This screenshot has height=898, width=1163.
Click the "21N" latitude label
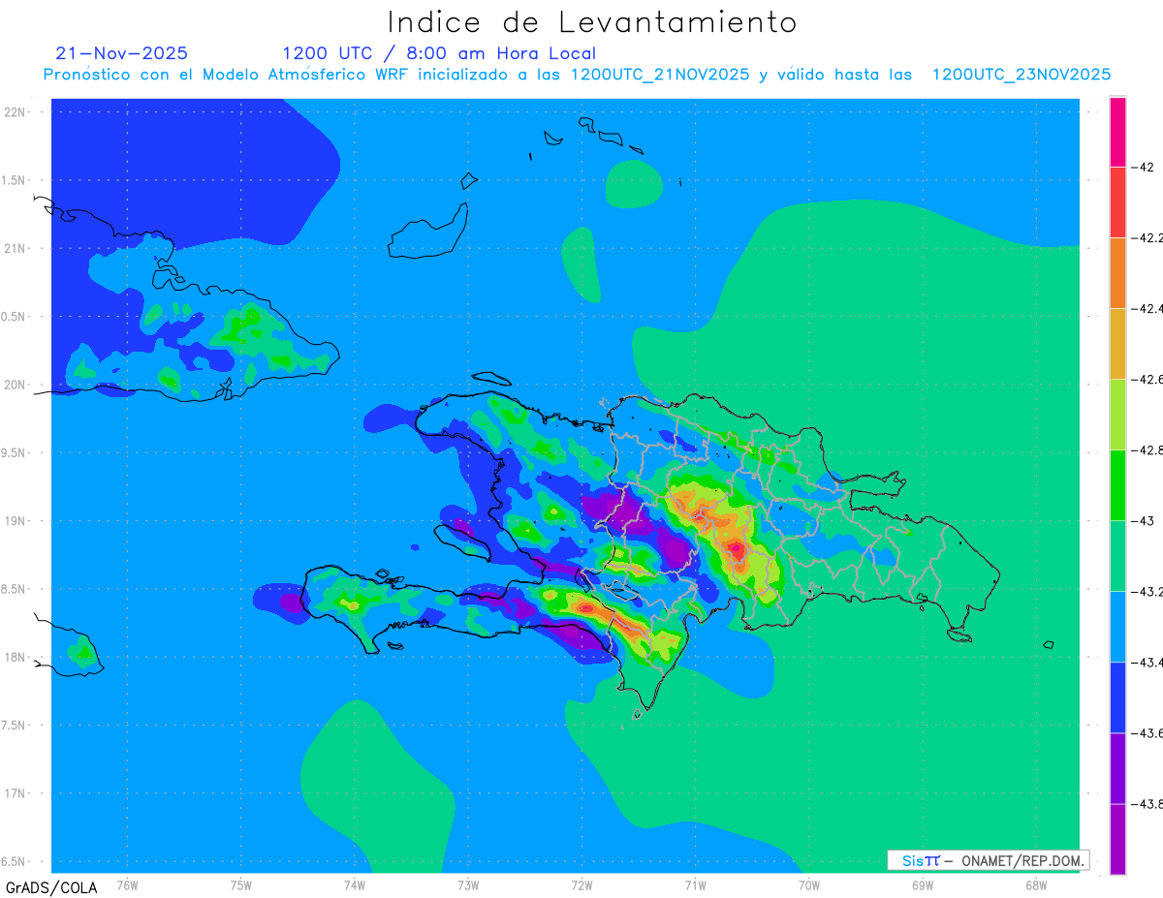15,248
